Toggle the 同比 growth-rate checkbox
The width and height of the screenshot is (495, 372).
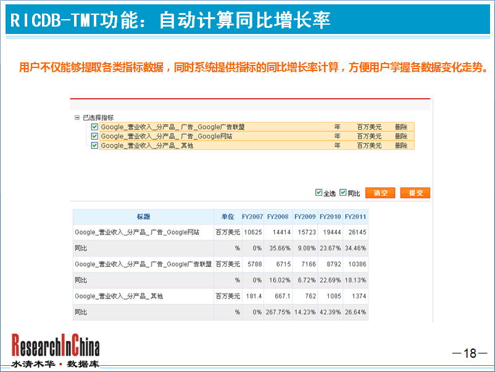coord(343,192)
